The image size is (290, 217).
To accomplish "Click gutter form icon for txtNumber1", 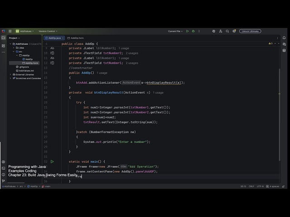I will 52,63.
